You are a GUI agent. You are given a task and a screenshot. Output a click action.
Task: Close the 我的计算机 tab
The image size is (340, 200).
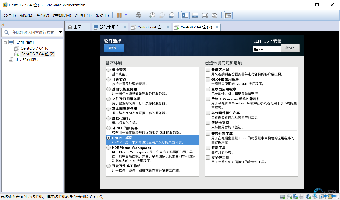click(x=125, y=27)
